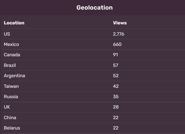Viewport: 185px width, 134px height.
Task: Select the US location row
Action: [7, 34]
